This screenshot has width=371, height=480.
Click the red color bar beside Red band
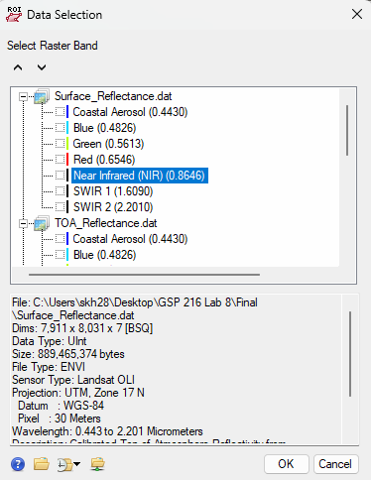click(x=67, y=160)
